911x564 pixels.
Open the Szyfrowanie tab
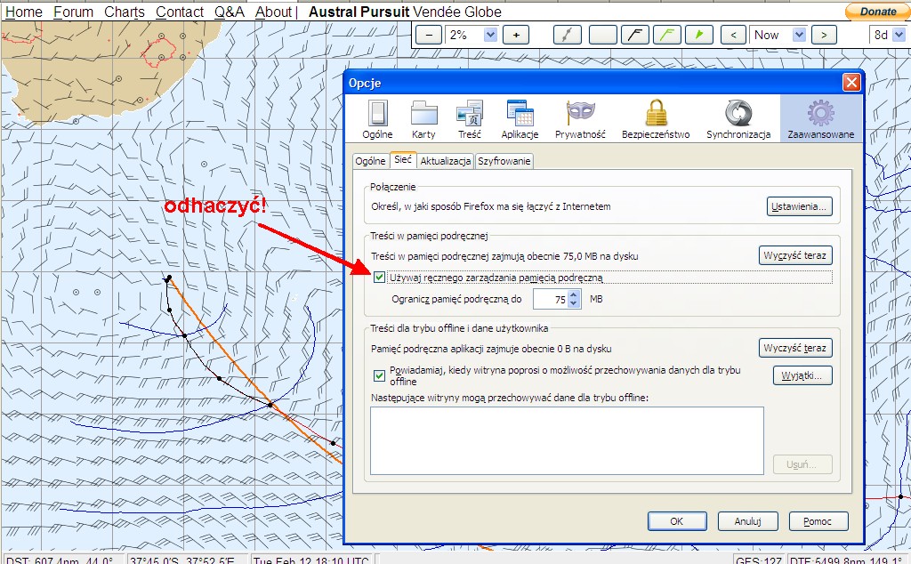pos(504,161)
